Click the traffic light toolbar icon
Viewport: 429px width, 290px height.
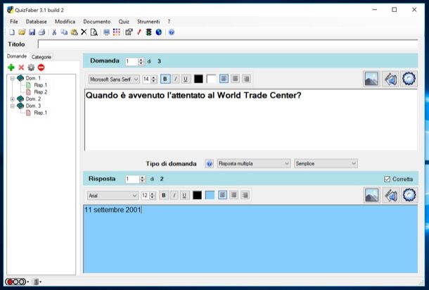pyautogui.click(x=148, y=32)
